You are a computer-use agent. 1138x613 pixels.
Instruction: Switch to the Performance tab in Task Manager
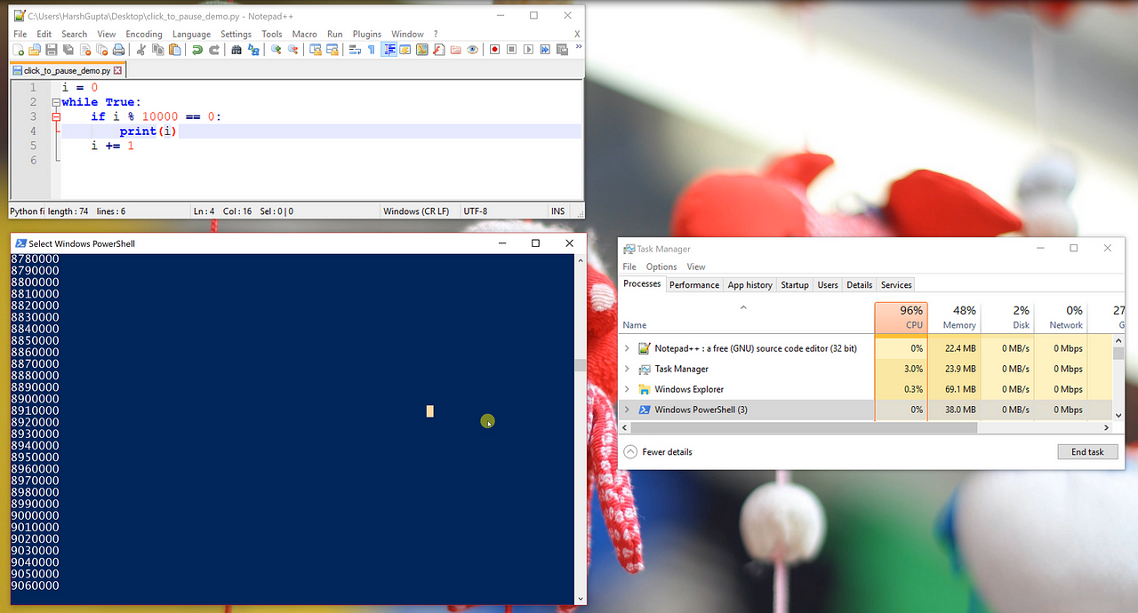click(x=694, y=285)
